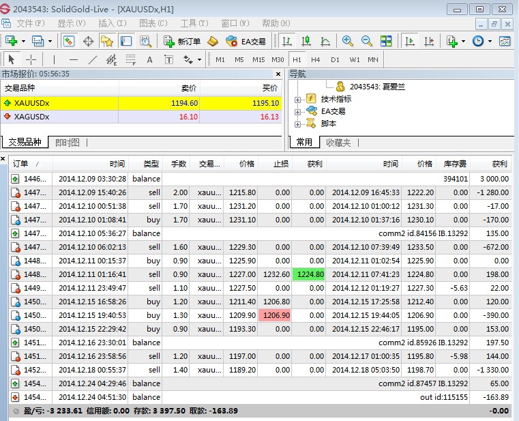The width and height of the screenshot is (519, 421).
Task: Open profiles dropdown arrow
Action: (50, 42)
